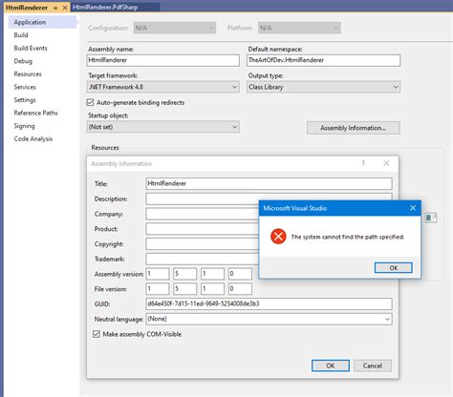The width and height of the screenshot is (453, 397).
Task: Click the Company field
Action: click(x=203, y=214)
